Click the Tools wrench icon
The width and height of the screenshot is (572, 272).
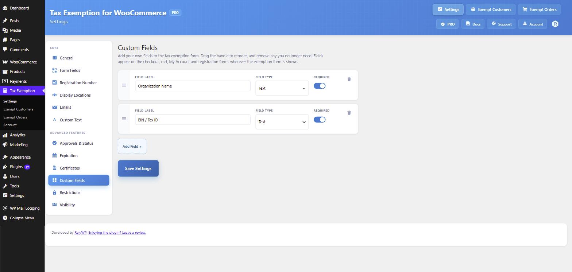pyautogui.click(x=5, y=186)
